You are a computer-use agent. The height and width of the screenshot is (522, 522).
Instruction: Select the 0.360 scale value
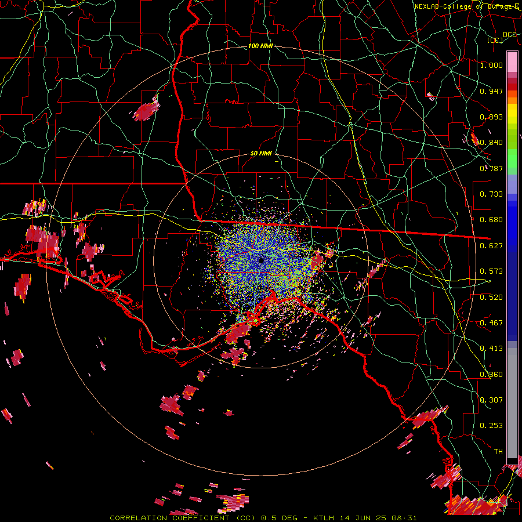[x=491, y=375]
